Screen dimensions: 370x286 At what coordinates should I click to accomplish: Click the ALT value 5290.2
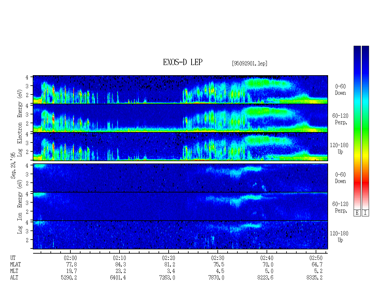click(69, 278)
